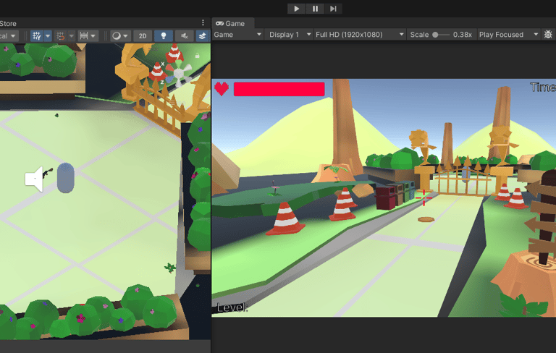Image resolution: width=556 pixels, height=353 pixels.
Task: Select the blue capsule player object
Action: pos(66,178)
